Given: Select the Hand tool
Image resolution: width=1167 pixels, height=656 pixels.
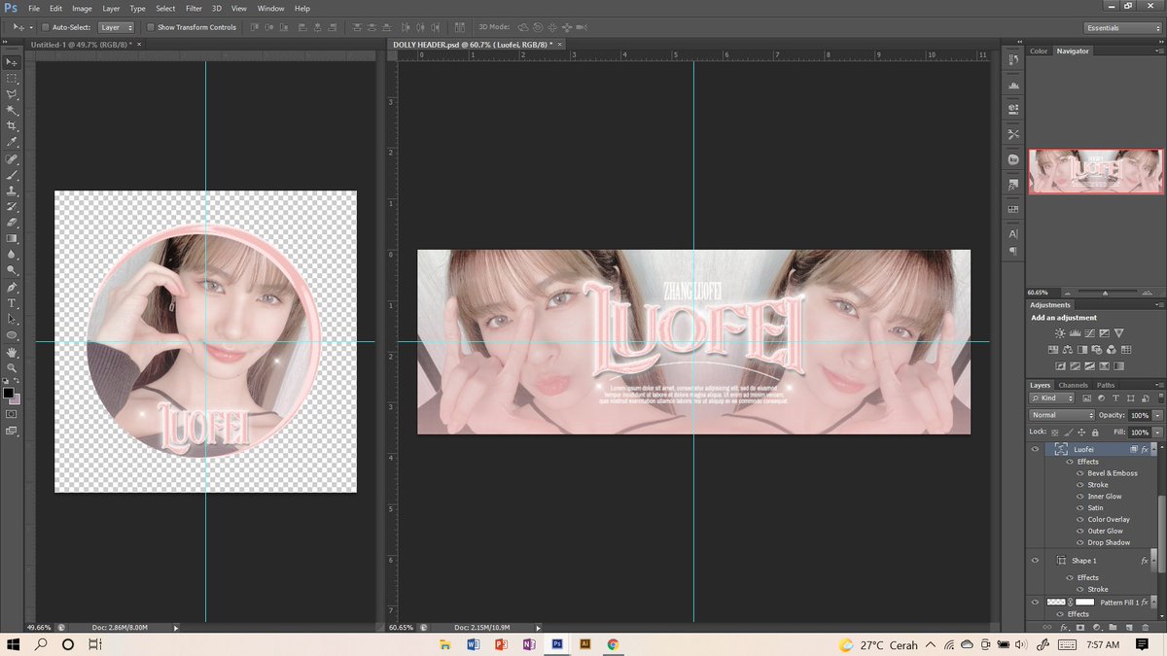Looking at the screenshot, I should pyautogui.click(x=13, y=351).
